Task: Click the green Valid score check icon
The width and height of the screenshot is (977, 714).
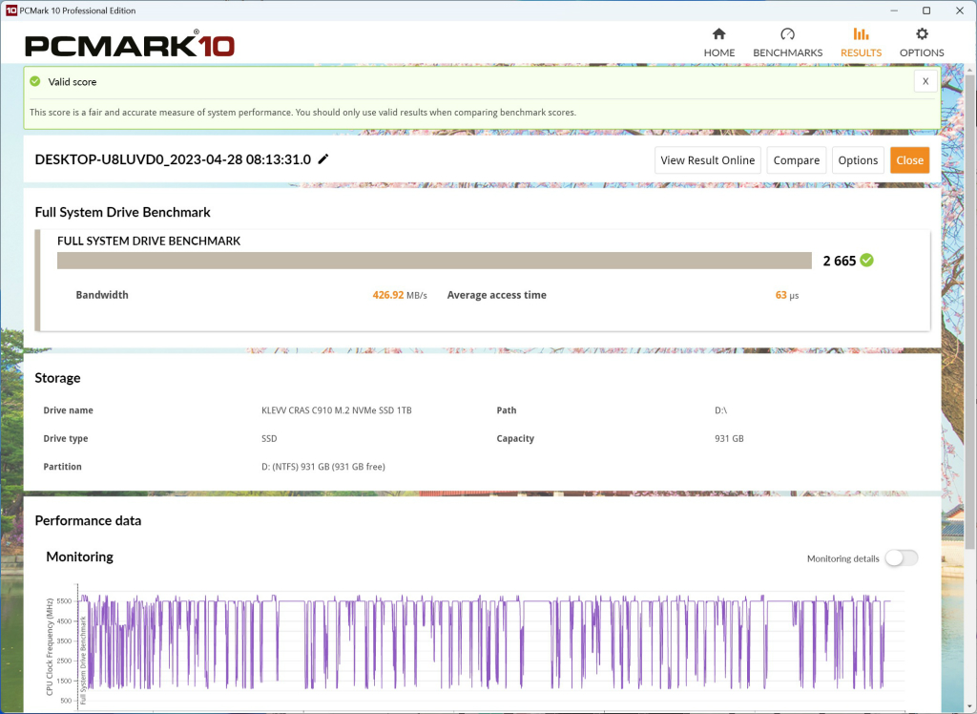Action: (35, 81)
